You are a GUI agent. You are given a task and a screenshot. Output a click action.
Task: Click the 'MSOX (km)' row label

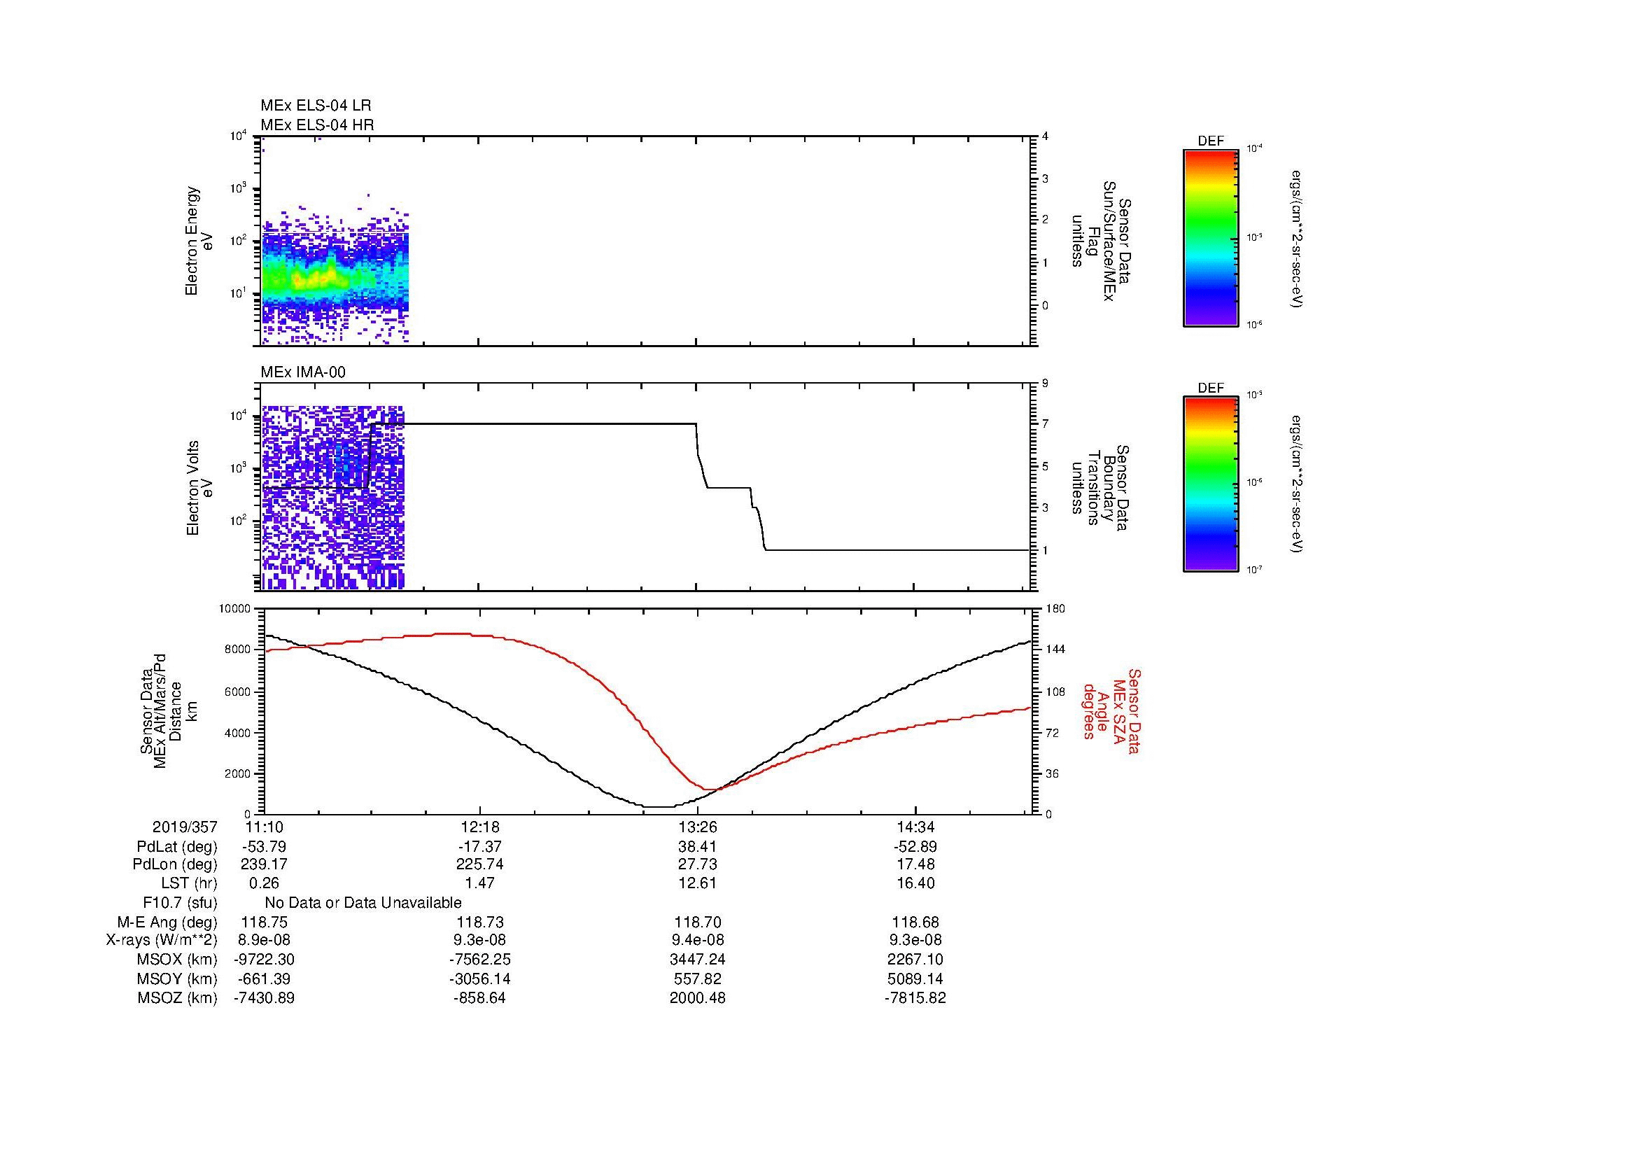click(178, 960)
